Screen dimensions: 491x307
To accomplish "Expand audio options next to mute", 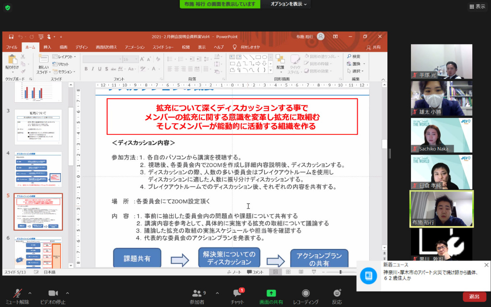I will tap(30, 293).
